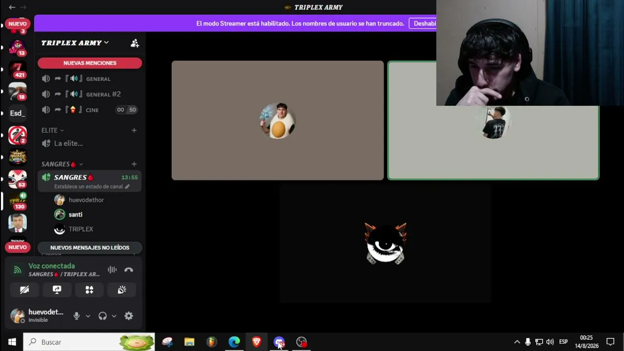Edit the SANGRES channel status pencil
Screen dimensions: 624x351
click(127, 187)
